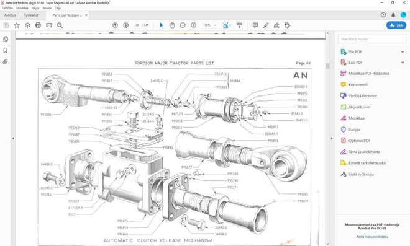Open the Luo PDF tool

coord(355,63)
